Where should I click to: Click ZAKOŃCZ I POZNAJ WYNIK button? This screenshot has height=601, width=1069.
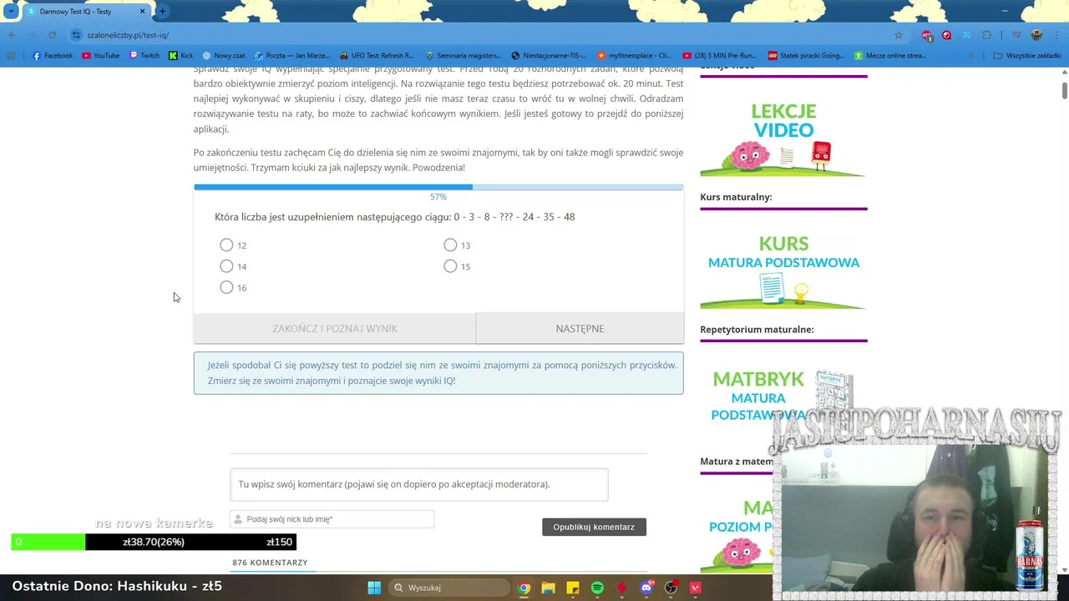coord(335,328)
